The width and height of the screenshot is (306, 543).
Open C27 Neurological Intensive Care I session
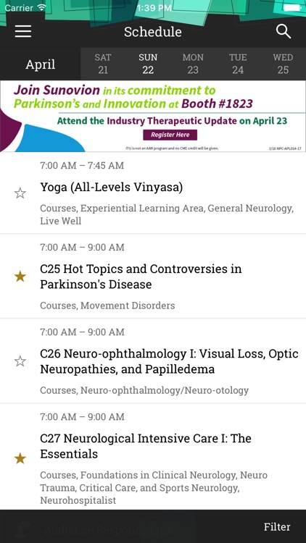coord(153,457)
